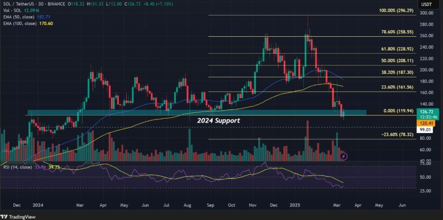The height and width of the screenshot is (220, 443).
Task: Click the purple lightning bolt event icon
Action: pyautogui.click(x=343, y=156)
